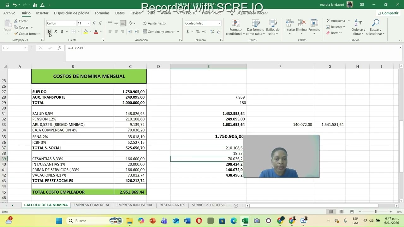Image resolution: width=404 pixels, height=227 pixels.
Task: Open the Contabilidad number format dropdown
Action: click(219, 23)
